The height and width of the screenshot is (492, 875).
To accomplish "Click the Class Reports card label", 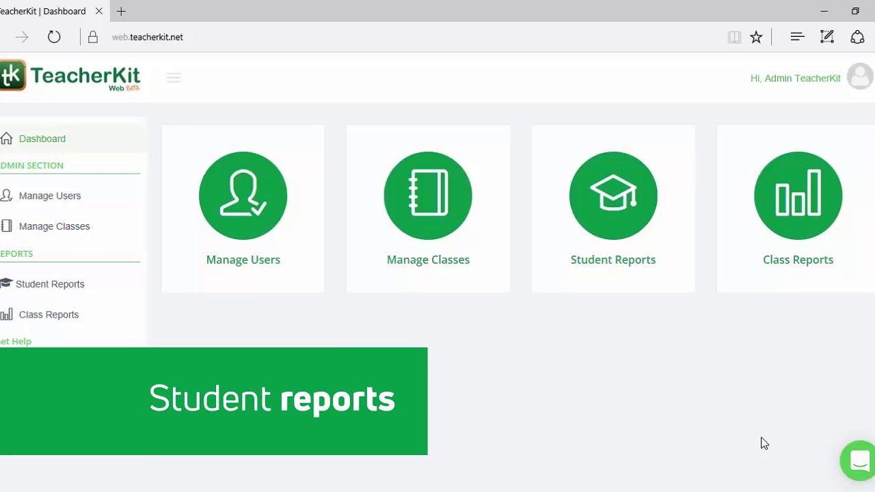I will [x=798, y=260].
